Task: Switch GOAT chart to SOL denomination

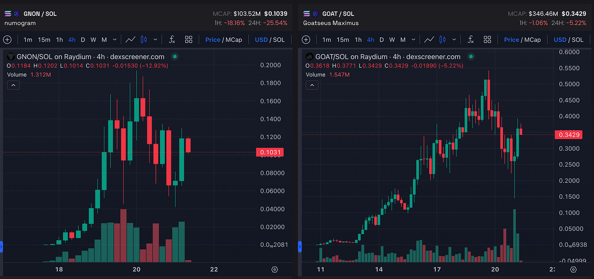Action: coord(578,40)
